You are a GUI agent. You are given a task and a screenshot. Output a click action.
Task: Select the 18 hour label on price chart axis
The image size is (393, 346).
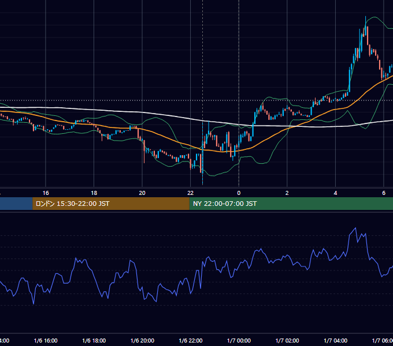(94, 193)
